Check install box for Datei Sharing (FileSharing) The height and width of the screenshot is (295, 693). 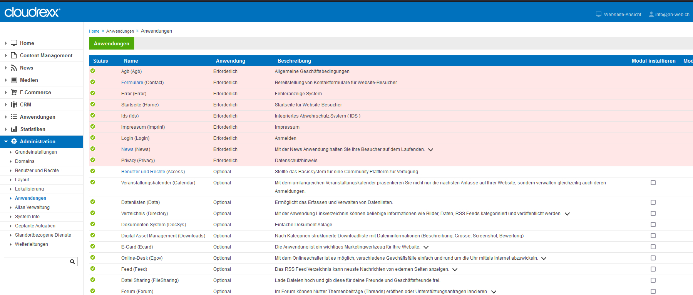click(x=653, y=280)
